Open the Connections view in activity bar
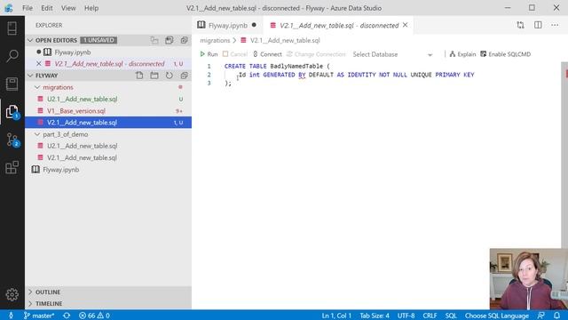The image size is (568, 320). (12, 28)
